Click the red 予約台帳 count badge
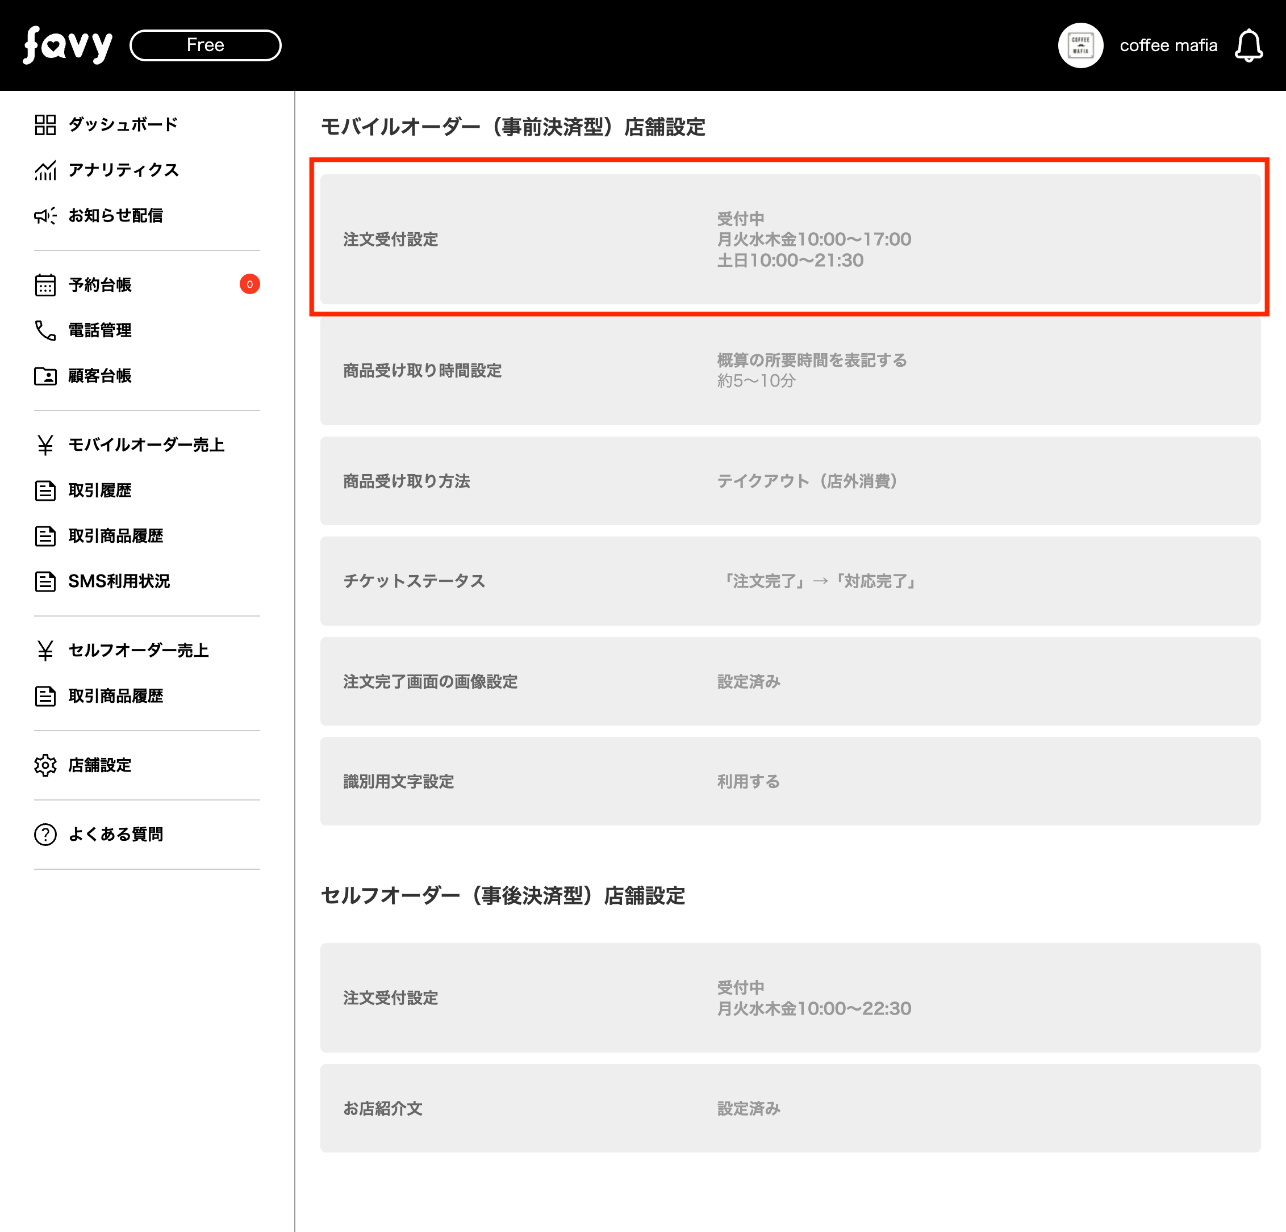 tap(249, 284)
